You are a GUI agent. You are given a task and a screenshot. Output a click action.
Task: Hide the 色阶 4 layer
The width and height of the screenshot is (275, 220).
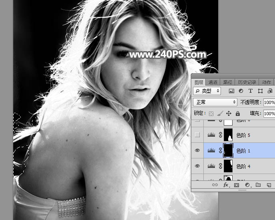197,166
